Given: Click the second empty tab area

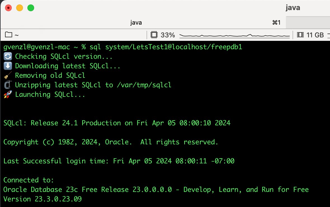Looking at the screenshot, I should [308, 23].
